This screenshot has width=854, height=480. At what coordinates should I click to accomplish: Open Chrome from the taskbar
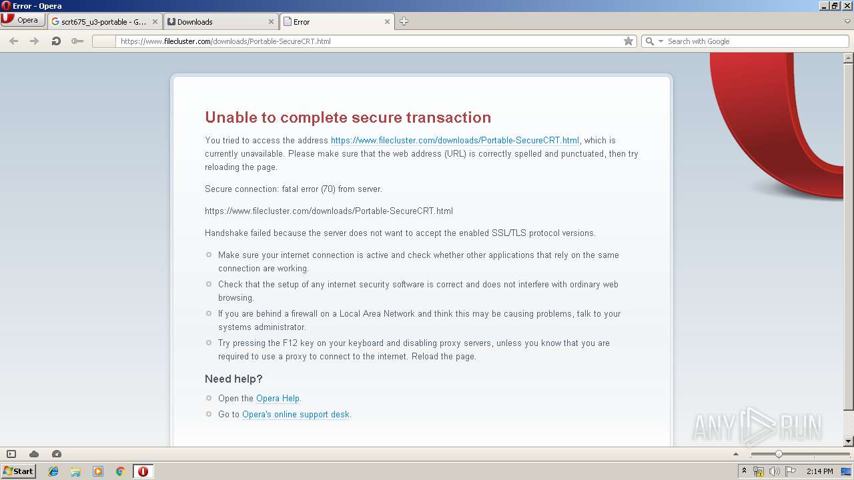(x=120, y=471)
